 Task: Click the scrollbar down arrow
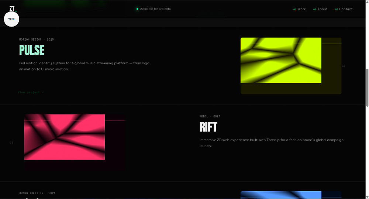(x=367, y=197)
